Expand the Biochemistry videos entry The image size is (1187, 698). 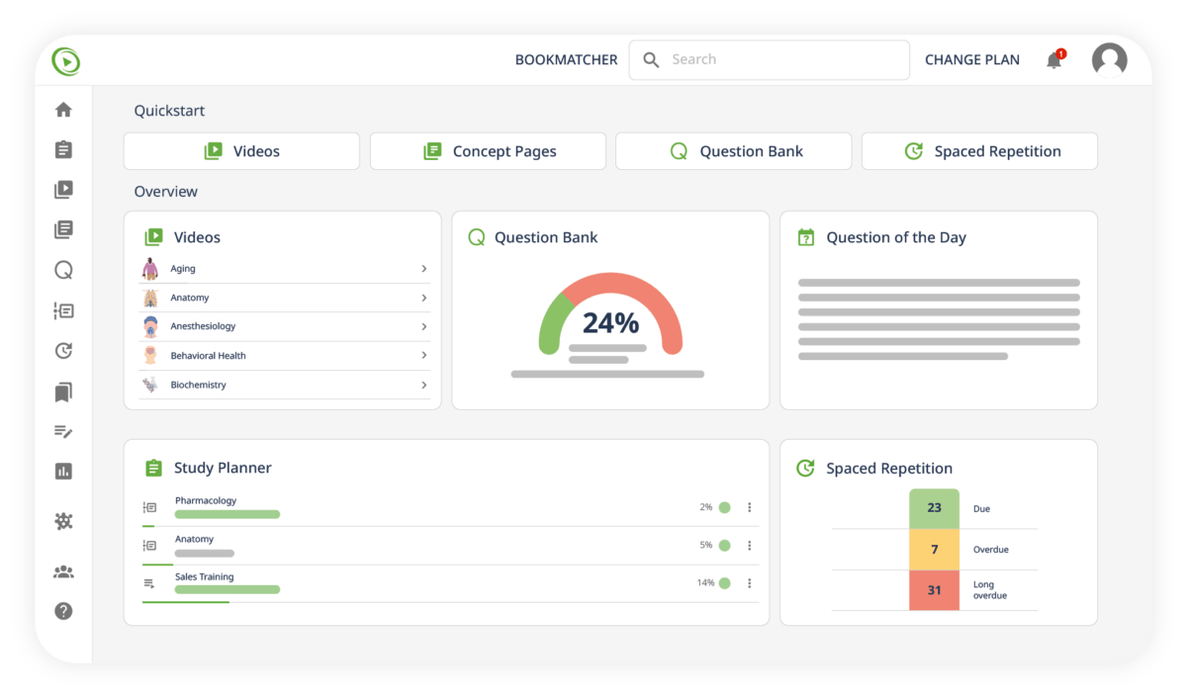coord(423,385)
